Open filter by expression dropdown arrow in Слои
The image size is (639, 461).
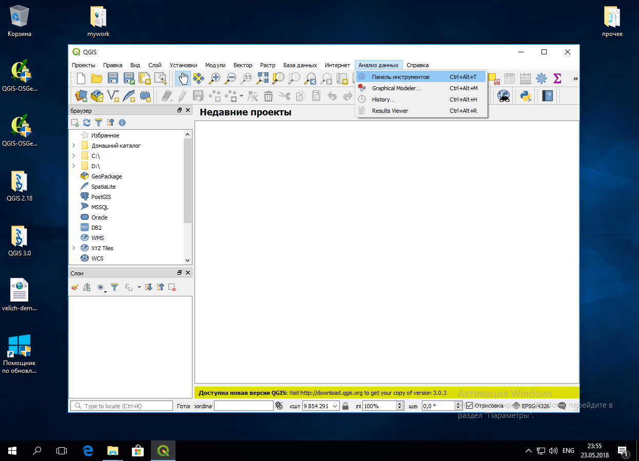coord(139,287)
